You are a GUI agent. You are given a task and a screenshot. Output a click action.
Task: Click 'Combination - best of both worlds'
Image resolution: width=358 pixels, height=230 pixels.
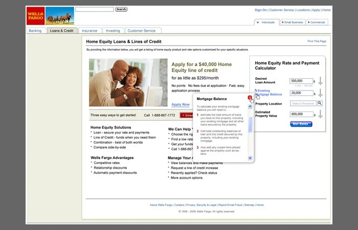[x=118, y=143]
